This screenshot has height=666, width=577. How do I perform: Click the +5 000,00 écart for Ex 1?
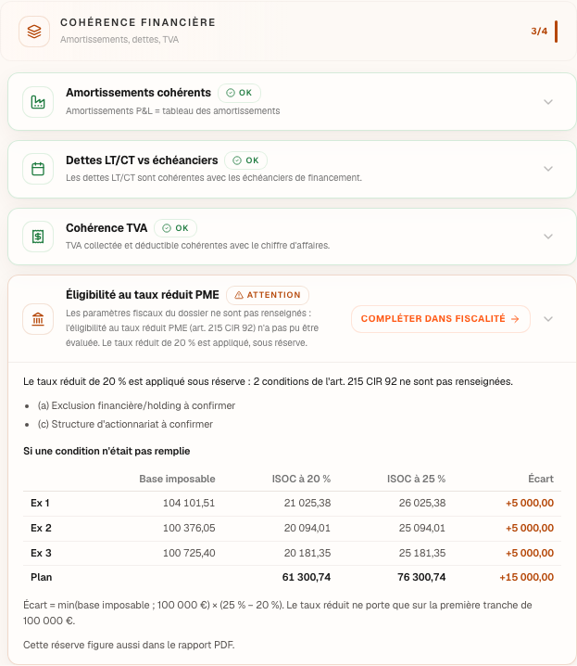pos(530,504)
